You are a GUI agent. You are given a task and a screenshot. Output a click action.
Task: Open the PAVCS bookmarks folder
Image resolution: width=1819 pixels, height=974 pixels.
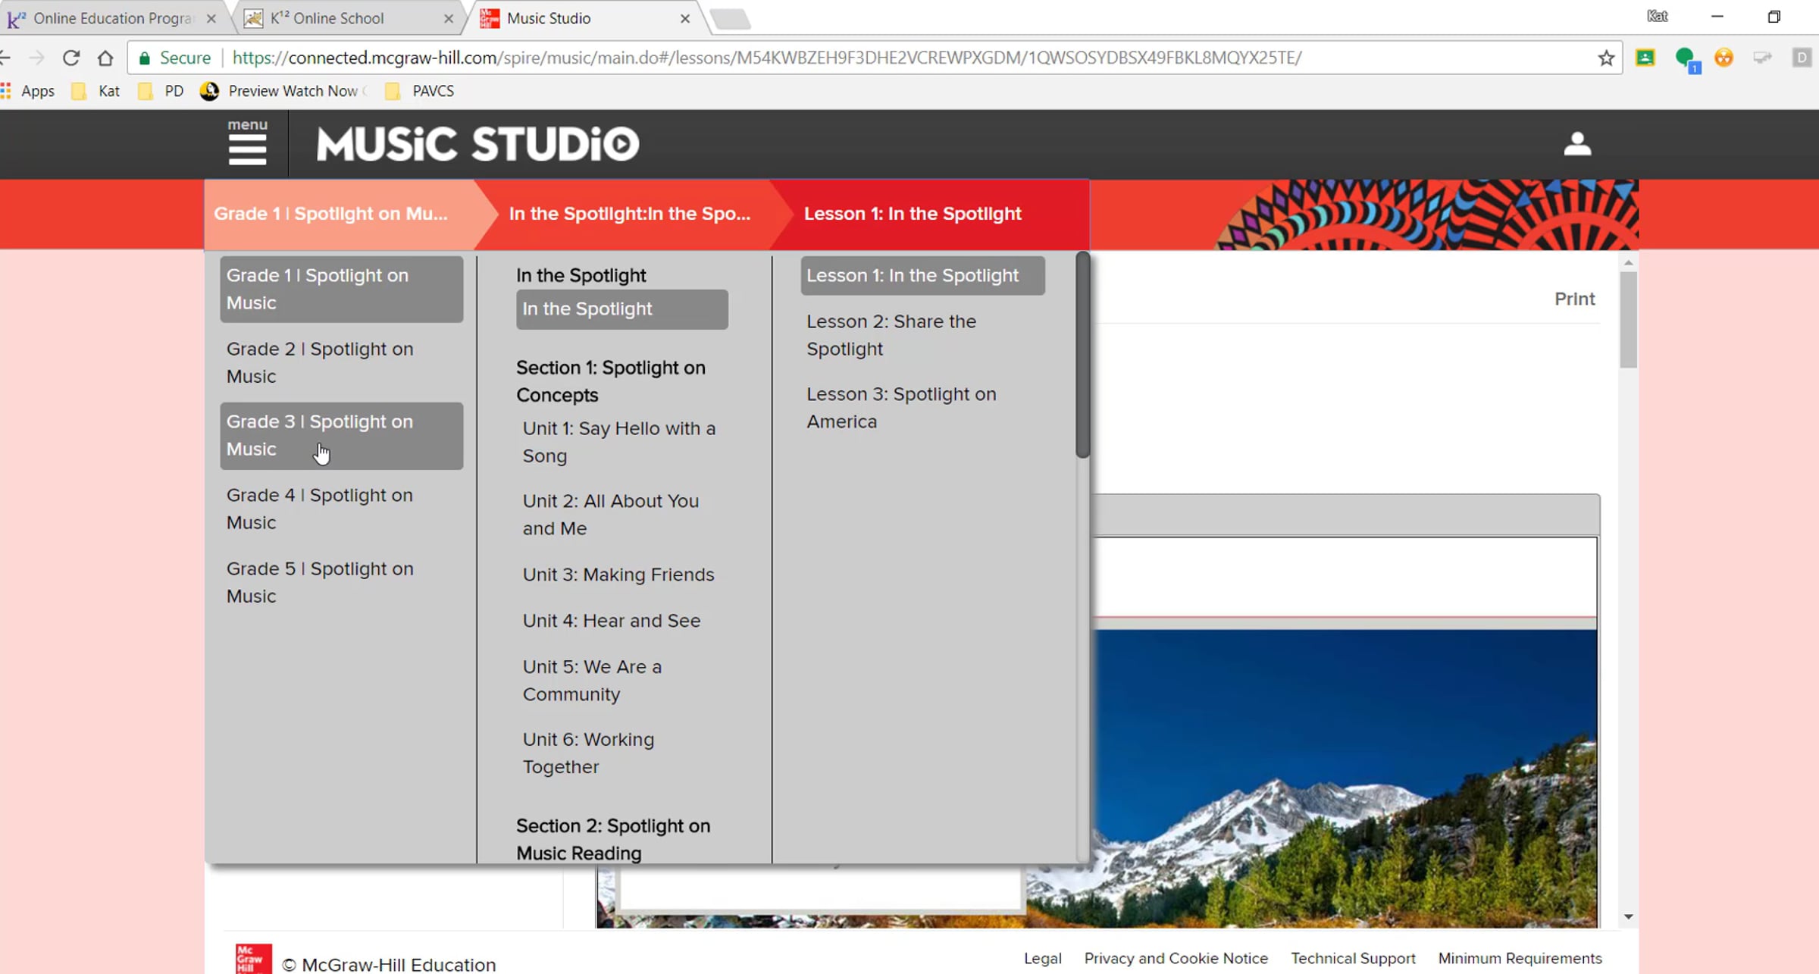(420, 91)
